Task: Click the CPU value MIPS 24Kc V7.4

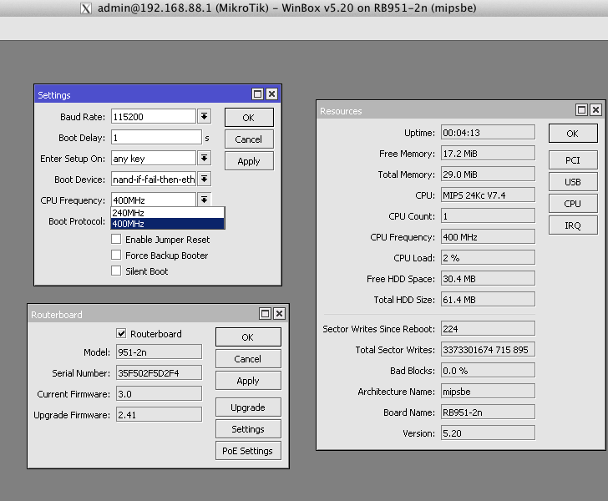Action: [488, 195]
